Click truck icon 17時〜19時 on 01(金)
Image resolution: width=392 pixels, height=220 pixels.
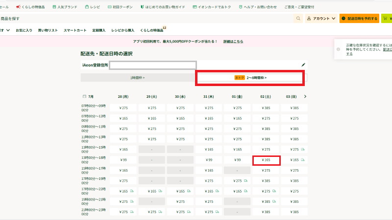[246, 180]
